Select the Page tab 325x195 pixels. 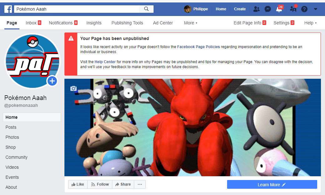tap(12, 23)
